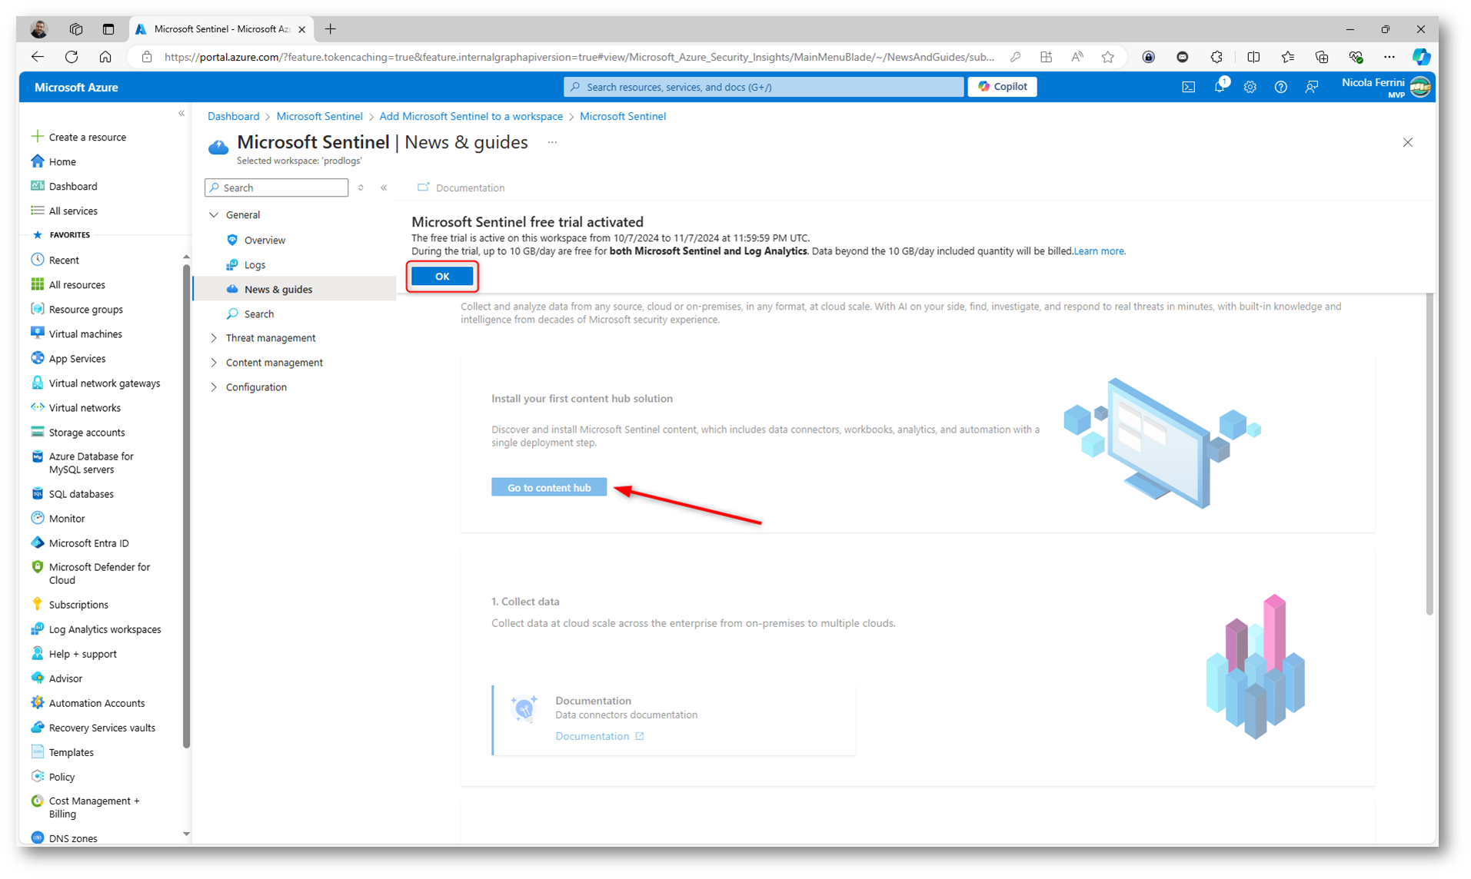This screenshot has height=879, width=1471.
Task: Click the Copilot button
Action: click(1002, 87)
